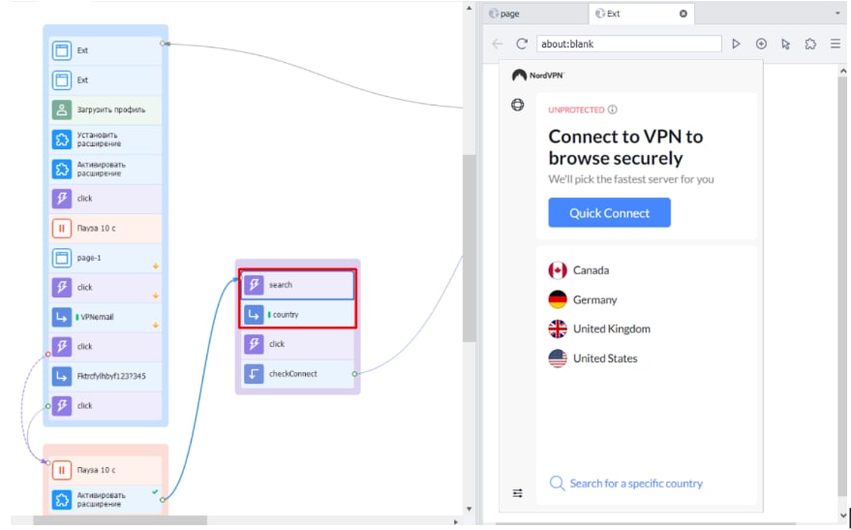Viewport: 851px width, 530px height.
Task: Click Search for a specific country
Action: [635, 483]
